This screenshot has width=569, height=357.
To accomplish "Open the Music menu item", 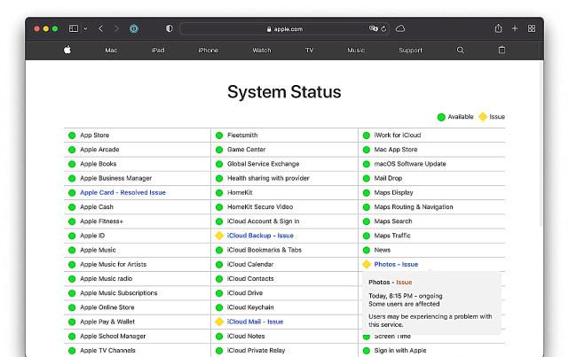I will point(356,50).
